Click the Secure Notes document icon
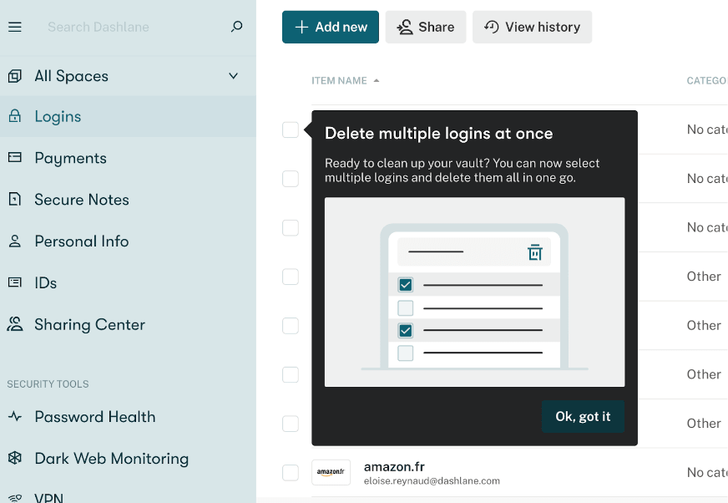Viewport: 728px width, 503px height. (15, 200)
